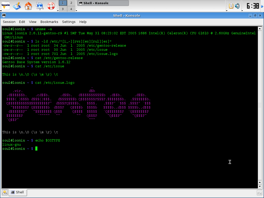
Task: Click the green cursor at the prompt
Action: (x=36, y=148)
